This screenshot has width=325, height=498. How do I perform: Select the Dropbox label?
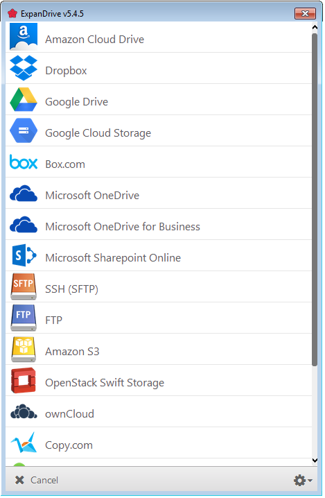pyautogui.click(x=66, y=71)
